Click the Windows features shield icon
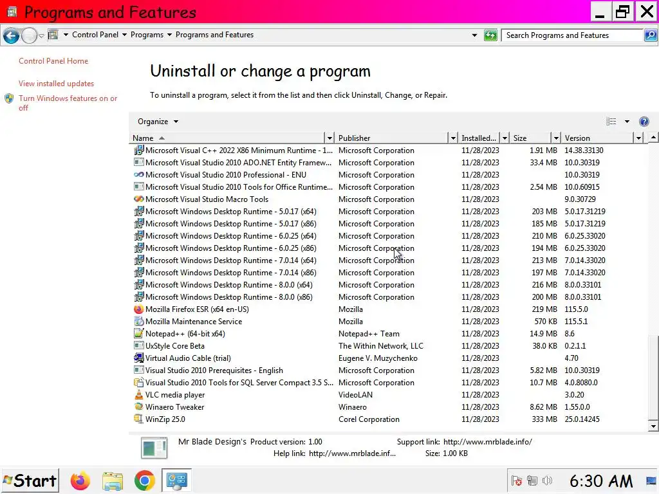Image resolution: width=659 pixels, height=494 pixels. [x=9, y=98]
